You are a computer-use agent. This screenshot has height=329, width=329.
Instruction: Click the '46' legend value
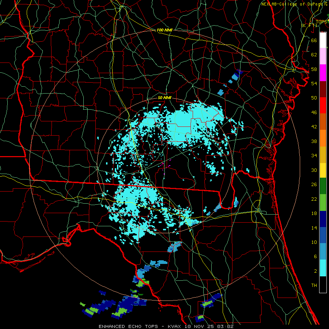(314, 113)
